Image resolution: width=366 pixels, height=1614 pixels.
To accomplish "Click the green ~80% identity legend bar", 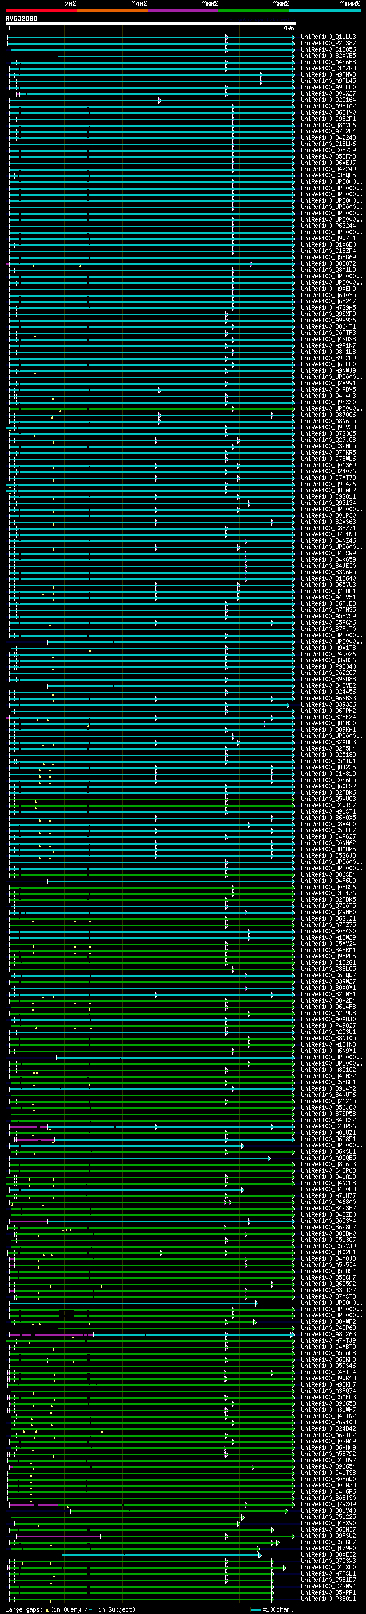I will 254,10.
